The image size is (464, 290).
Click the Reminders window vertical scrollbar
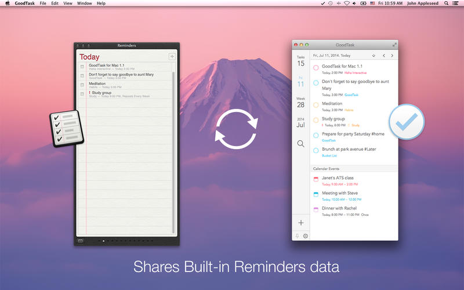coord(173,153)
